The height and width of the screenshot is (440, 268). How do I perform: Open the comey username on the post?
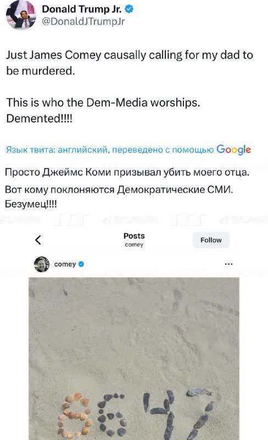(65, 265)
